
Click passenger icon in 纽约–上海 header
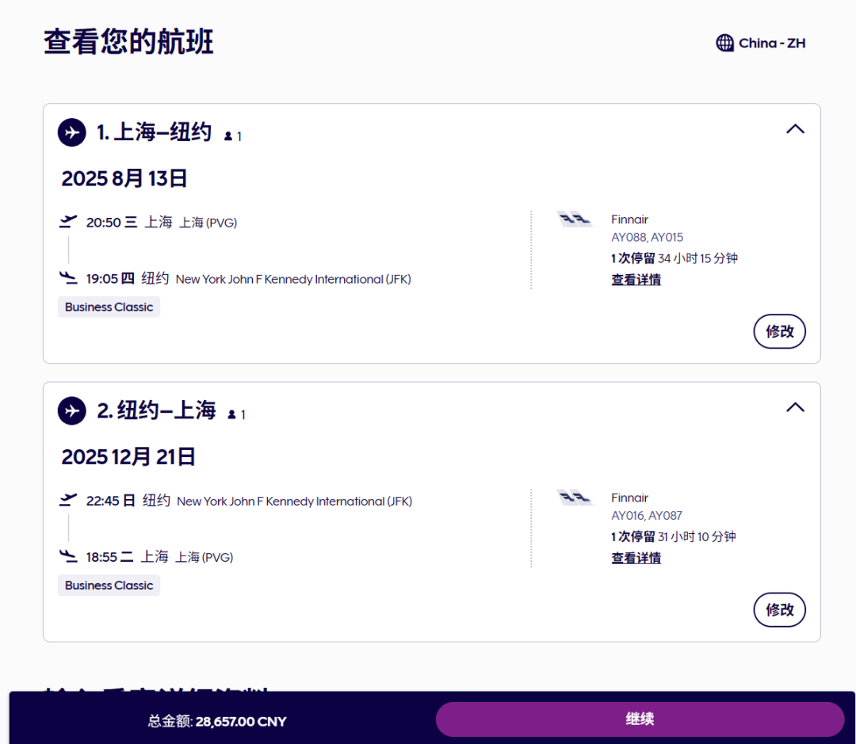point(231,414)
